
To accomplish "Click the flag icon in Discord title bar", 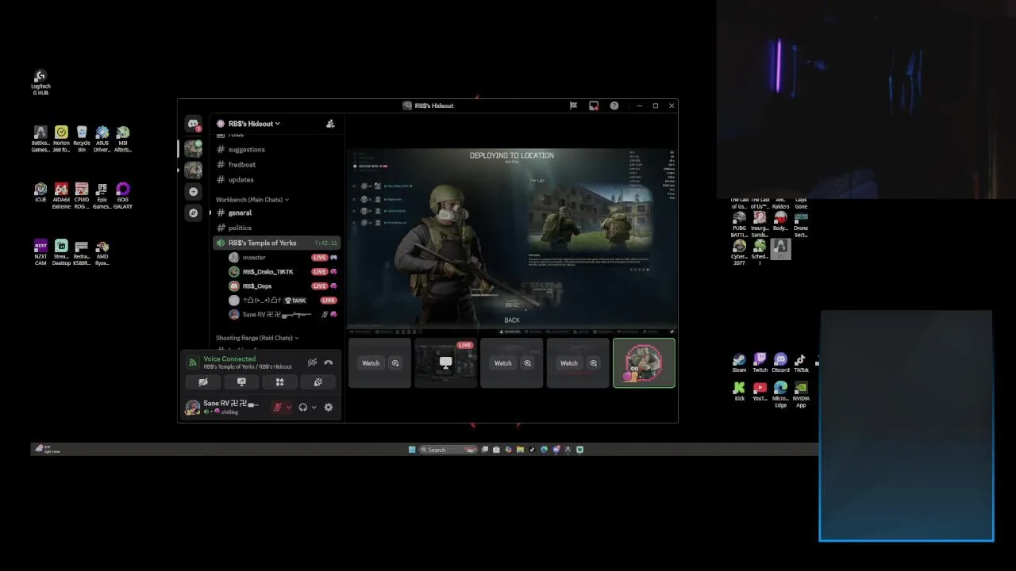I will (573, 105).
